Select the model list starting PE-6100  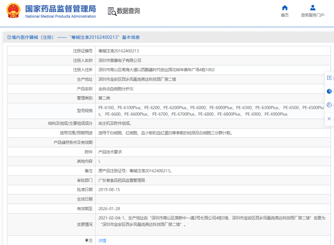pos(211,111)
